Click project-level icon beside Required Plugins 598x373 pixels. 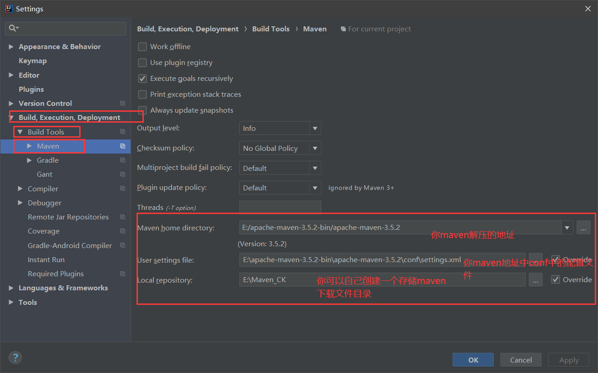click(x=122, y=274)
